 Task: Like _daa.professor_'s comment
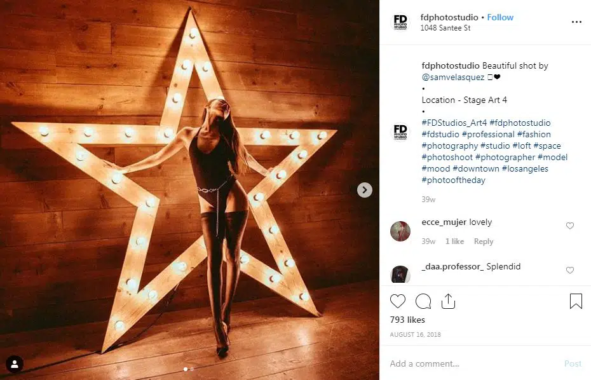point(570,270)
